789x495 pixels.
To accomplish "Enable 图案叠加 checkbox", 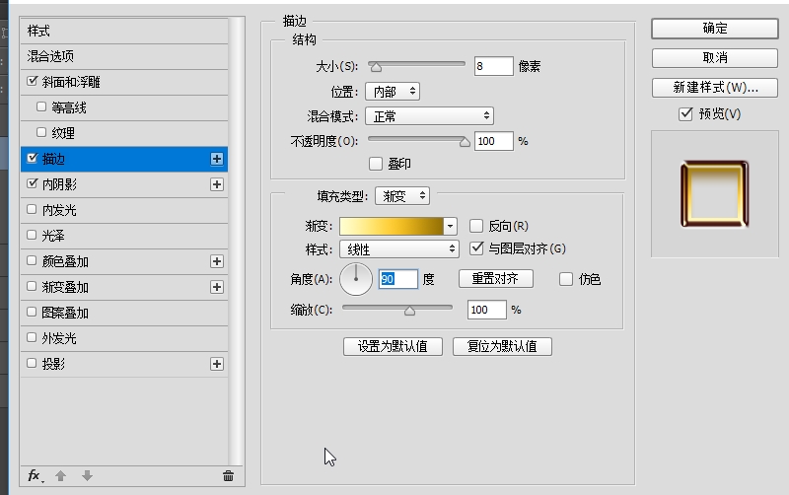I will pos(32,312).
